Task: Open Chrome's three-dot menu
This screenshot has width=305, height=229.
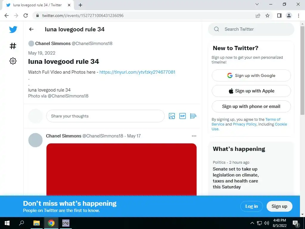Action: [298, 16]
